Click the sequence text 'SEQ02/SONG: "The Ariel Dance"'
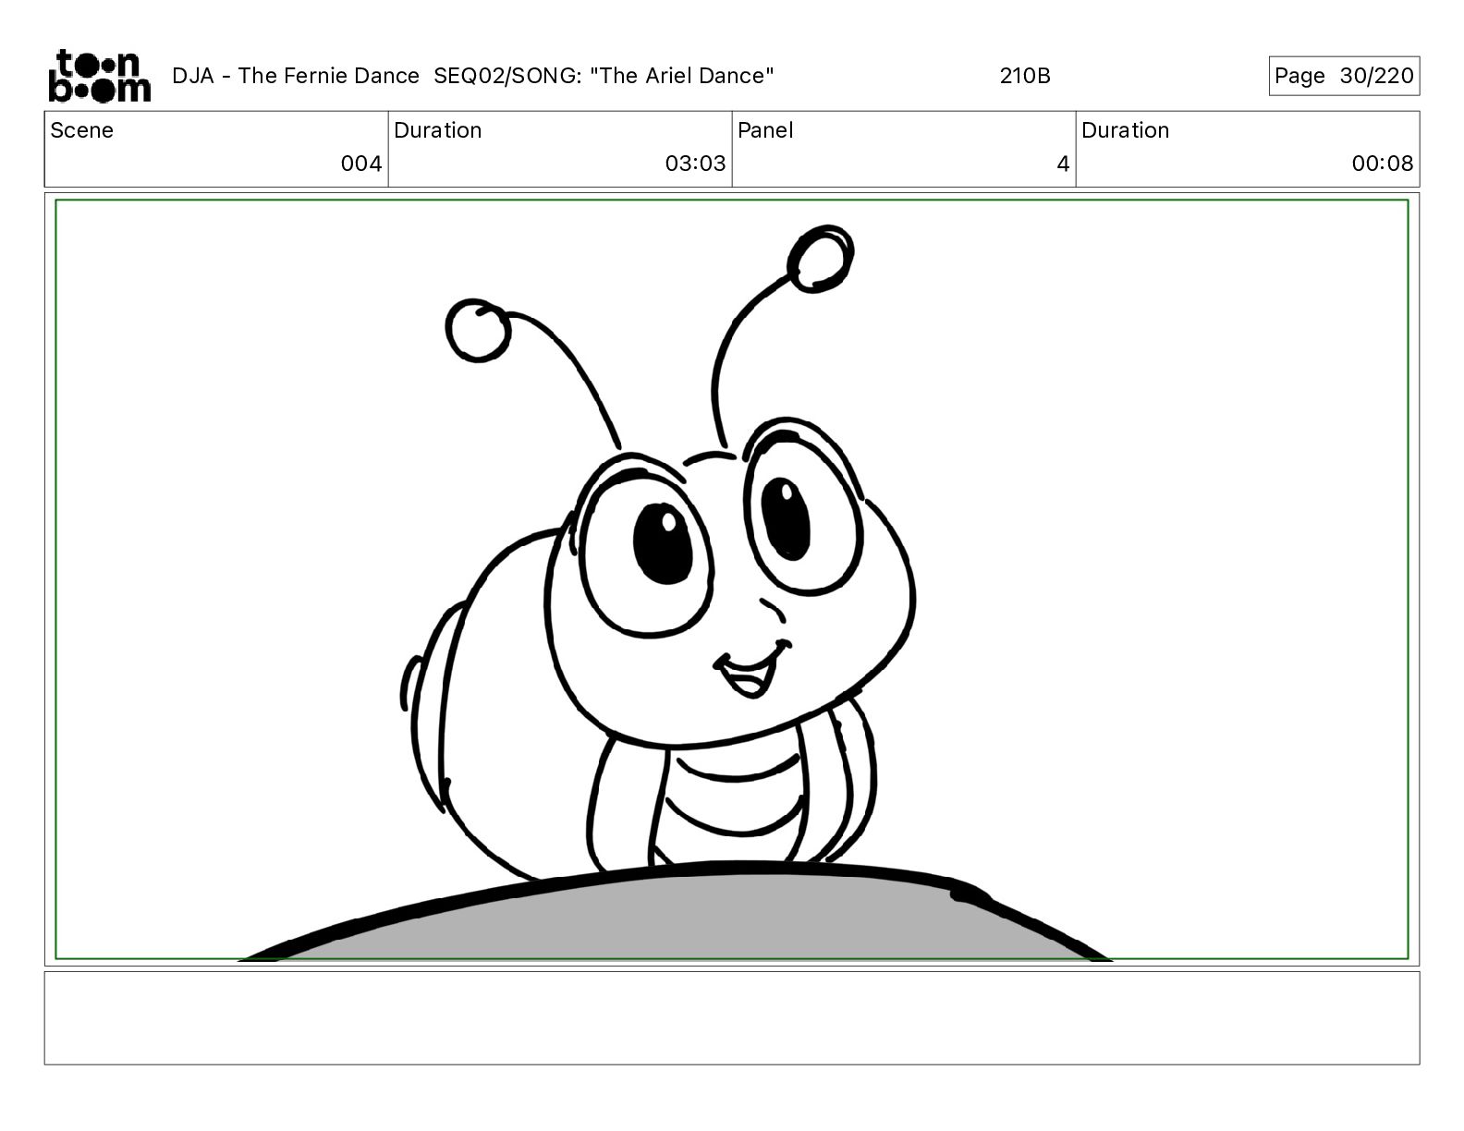The image size is (1464, 1131). (604, 76)
